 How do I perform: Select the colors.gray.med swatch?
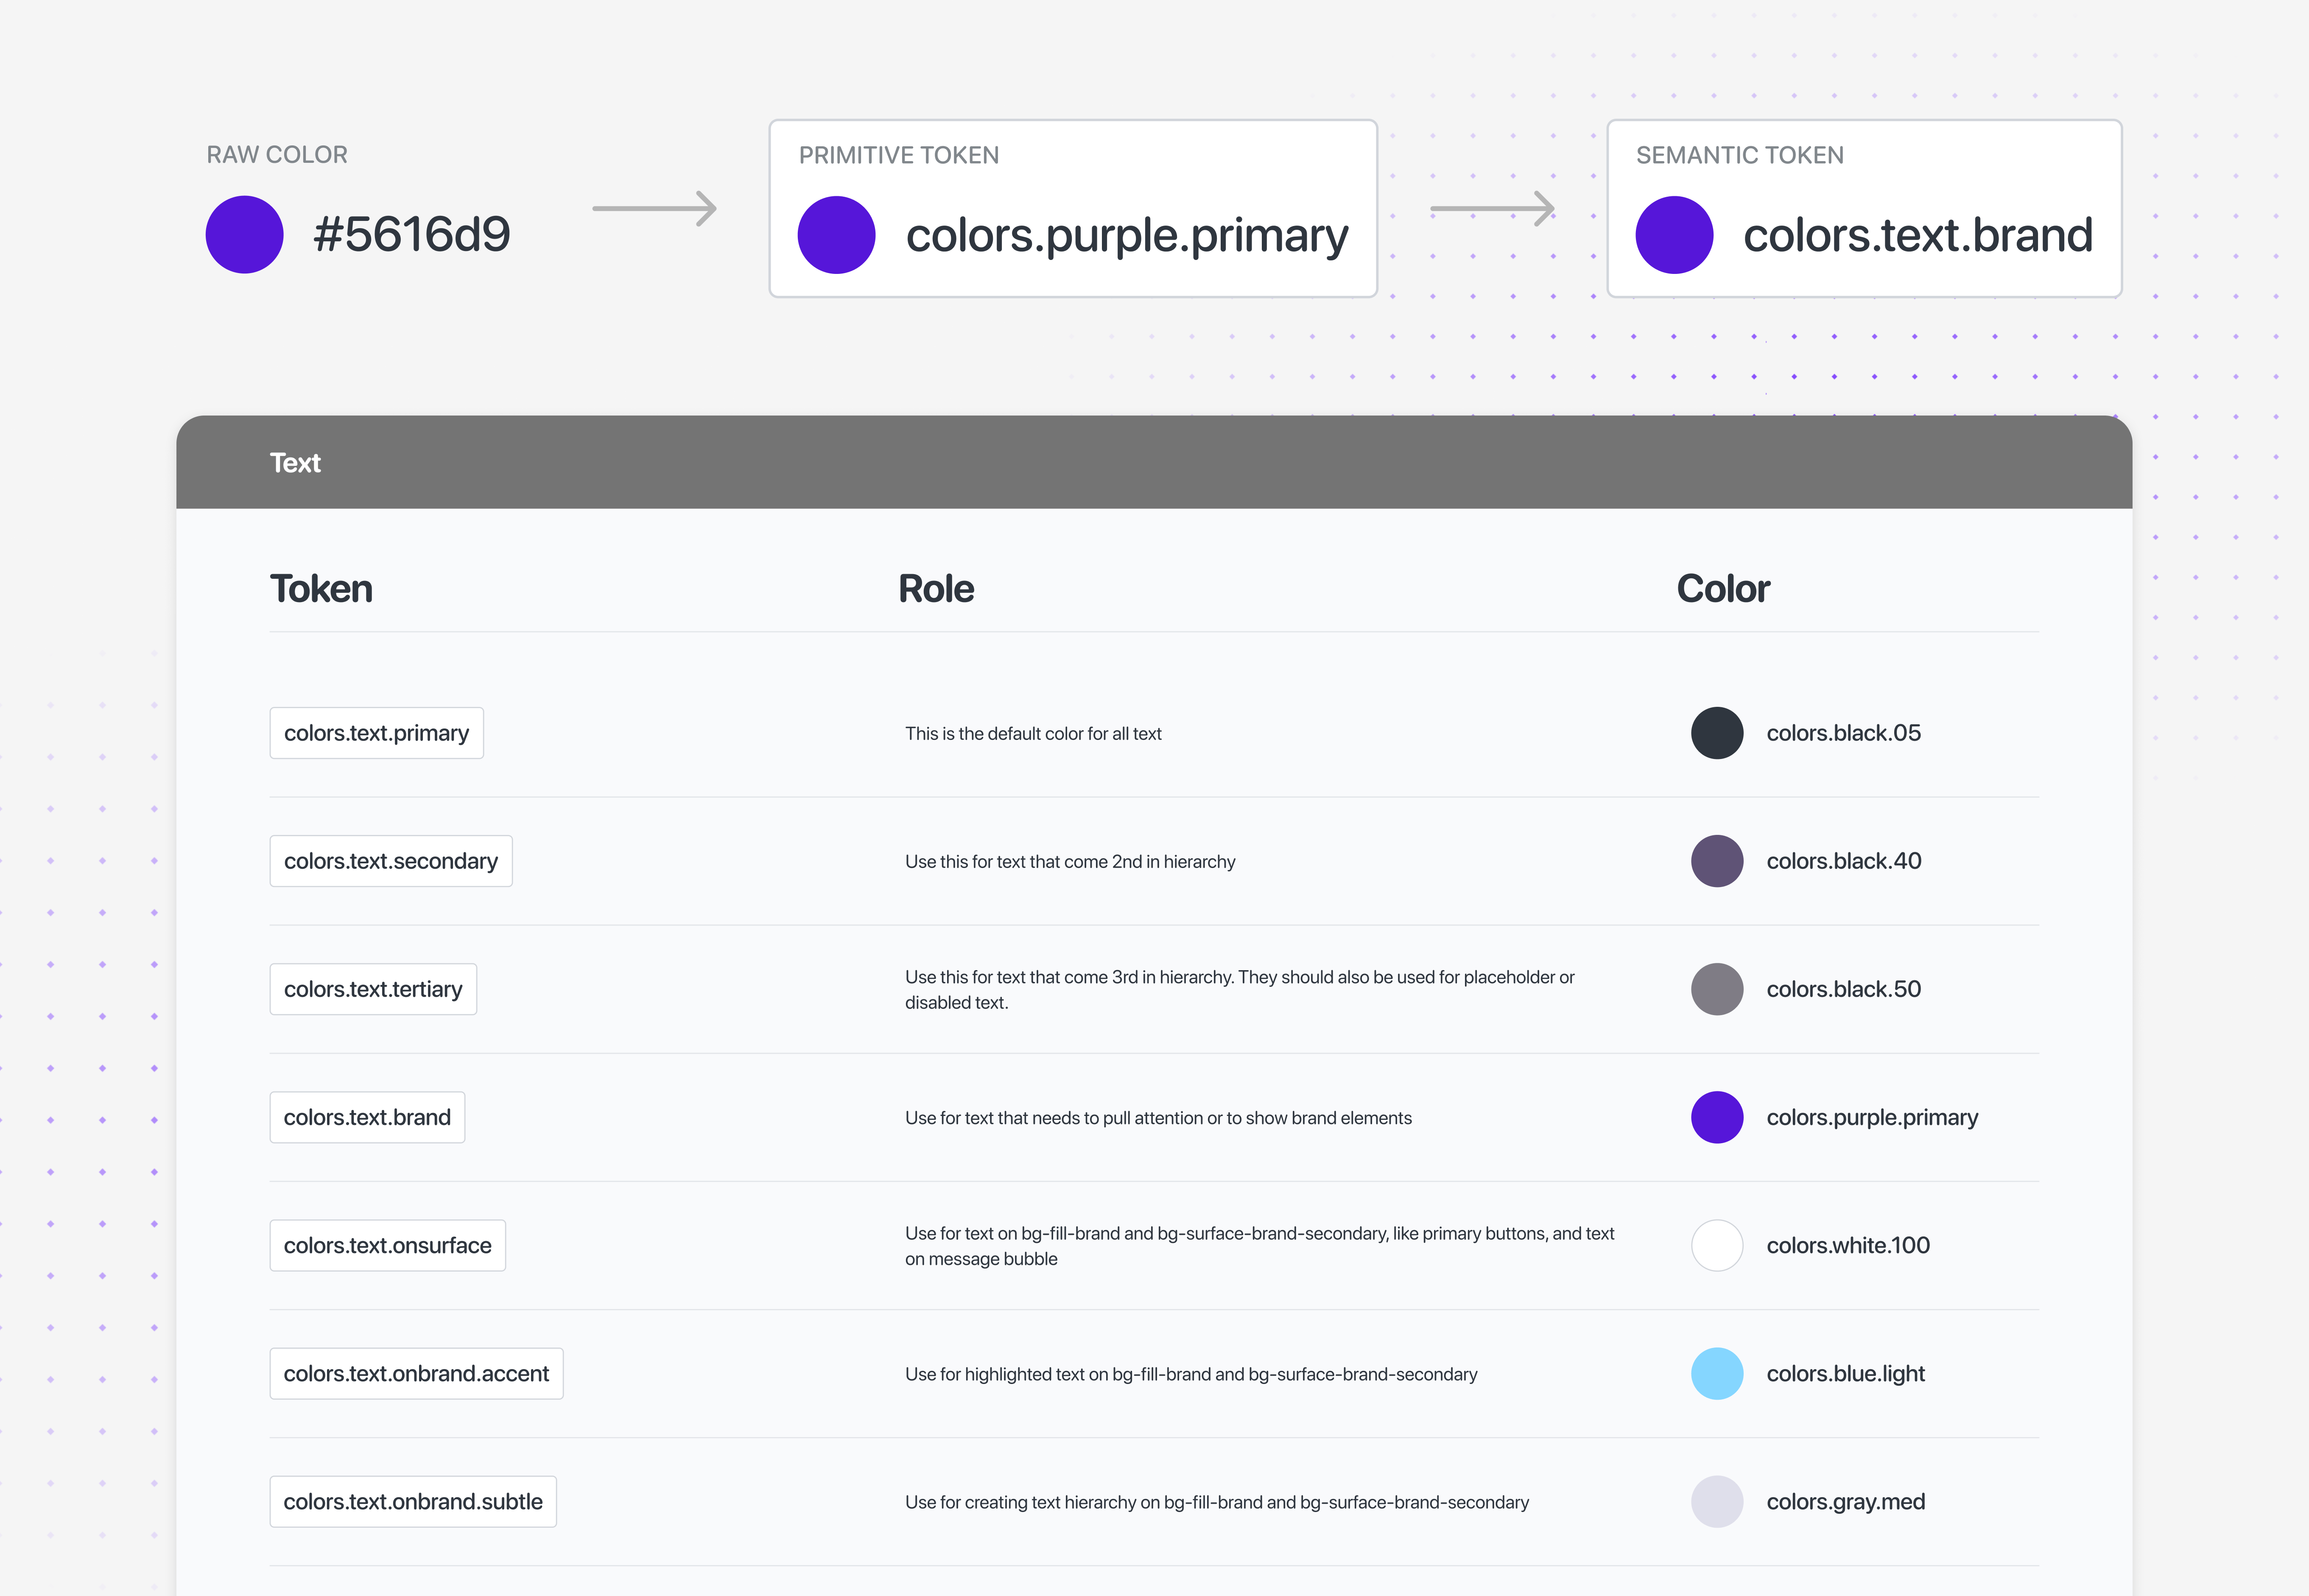1717,1501
